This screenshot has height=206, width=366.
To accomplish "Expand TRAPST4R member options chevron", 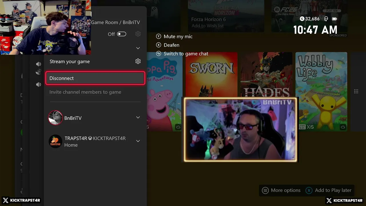I will click(138, 141).
